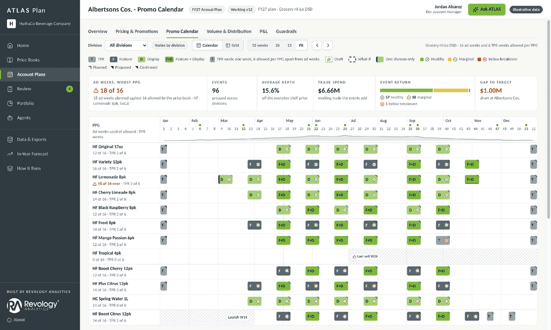Viewport: 551px width, 330px height.
Task: Open the Portfolio page
Action: pos(40,103)
